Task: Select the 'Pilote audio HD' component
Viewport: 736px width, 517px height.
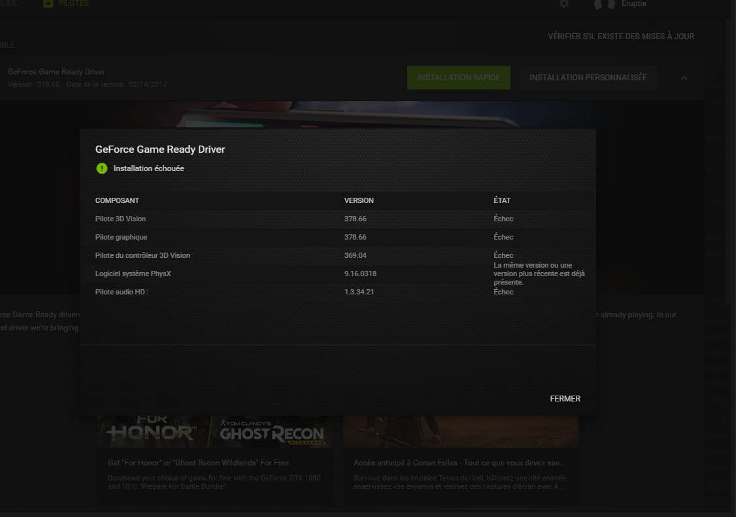Action: click(x=122, y=292)
